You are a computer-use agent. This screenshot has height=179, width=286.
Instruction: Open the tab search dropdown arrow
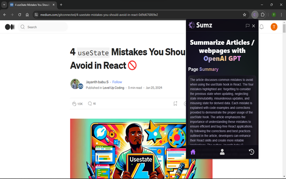(4, 5)
